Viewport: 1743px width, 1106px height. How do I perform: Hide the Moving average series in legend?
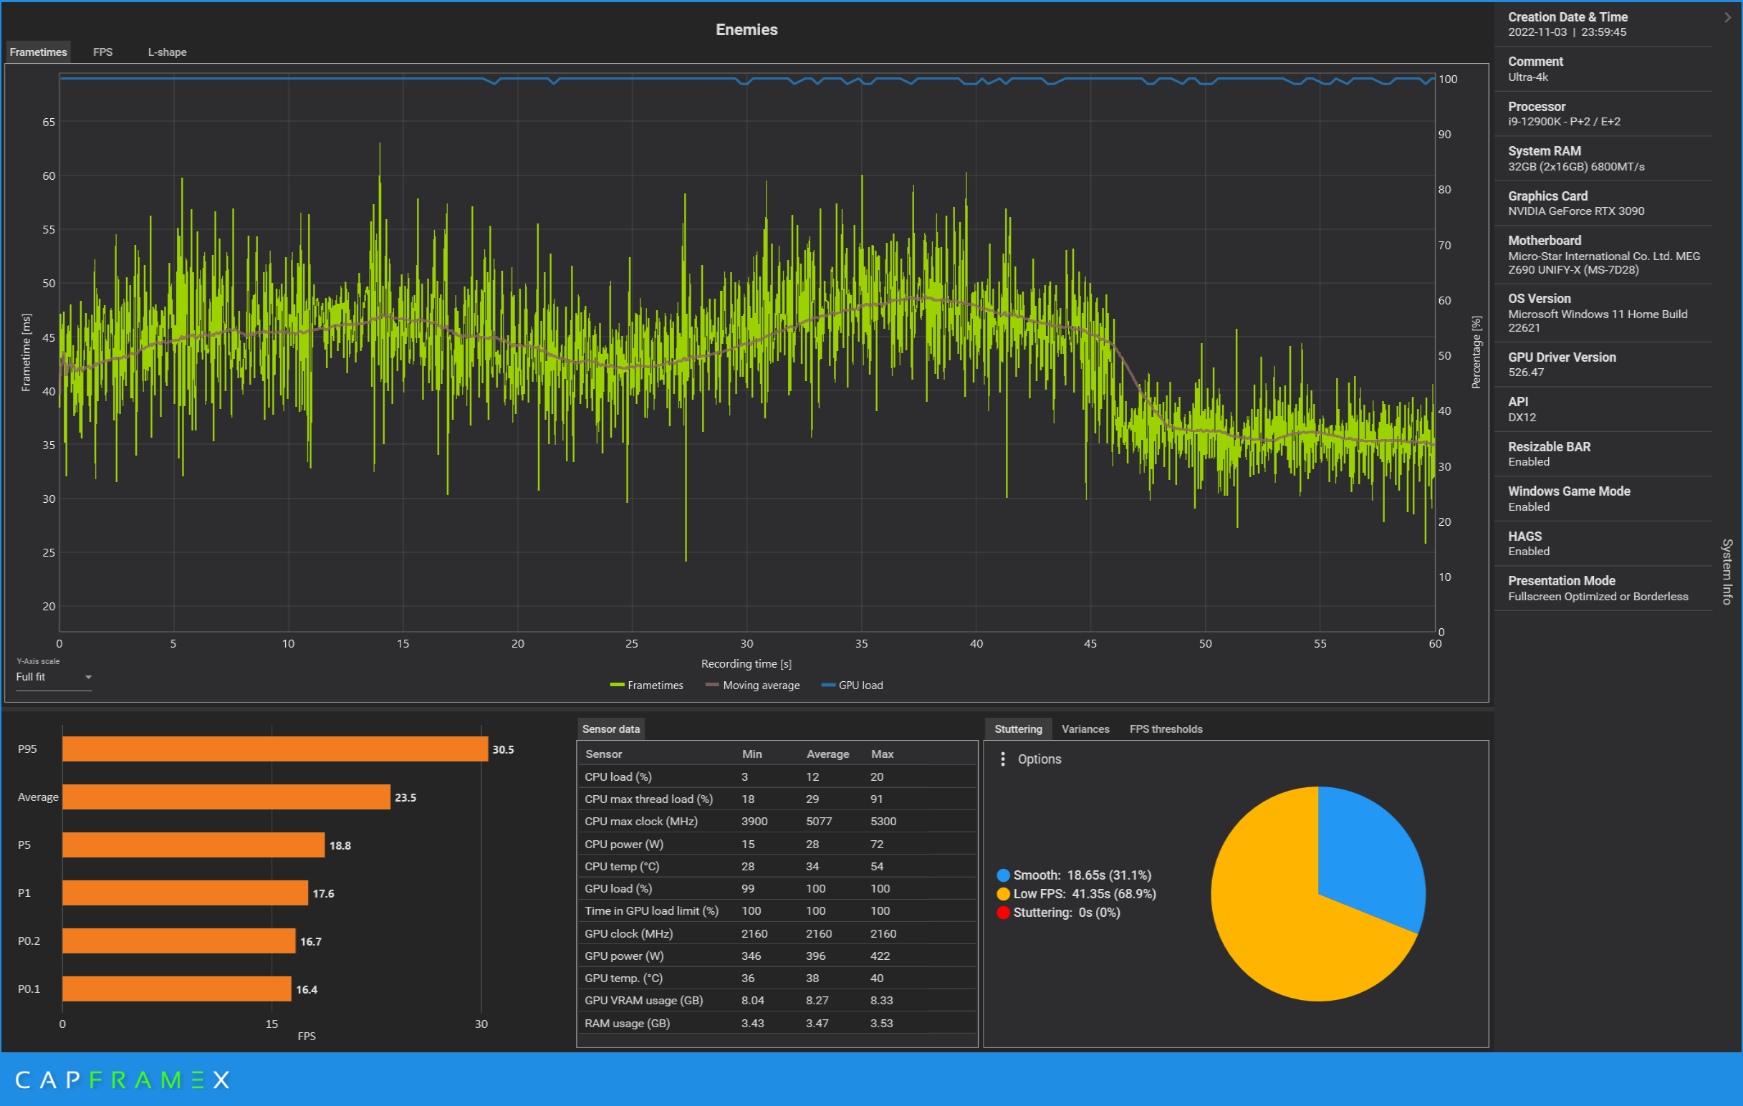753,686
